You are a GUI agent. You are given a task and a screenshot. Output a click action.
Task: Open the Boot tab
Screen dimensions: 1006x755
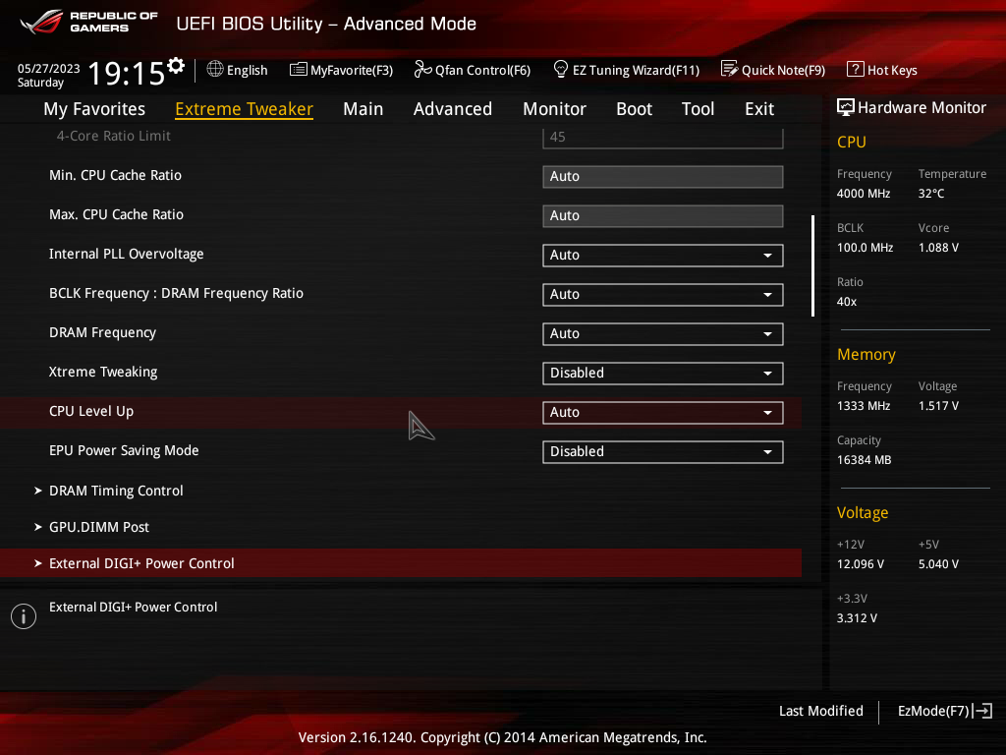point(634,109)
